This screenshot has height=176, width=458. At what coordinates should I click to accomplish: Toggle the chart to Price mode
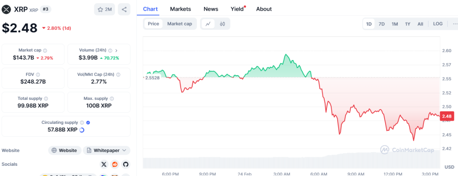pyautogui.click(x=153, y=24)
